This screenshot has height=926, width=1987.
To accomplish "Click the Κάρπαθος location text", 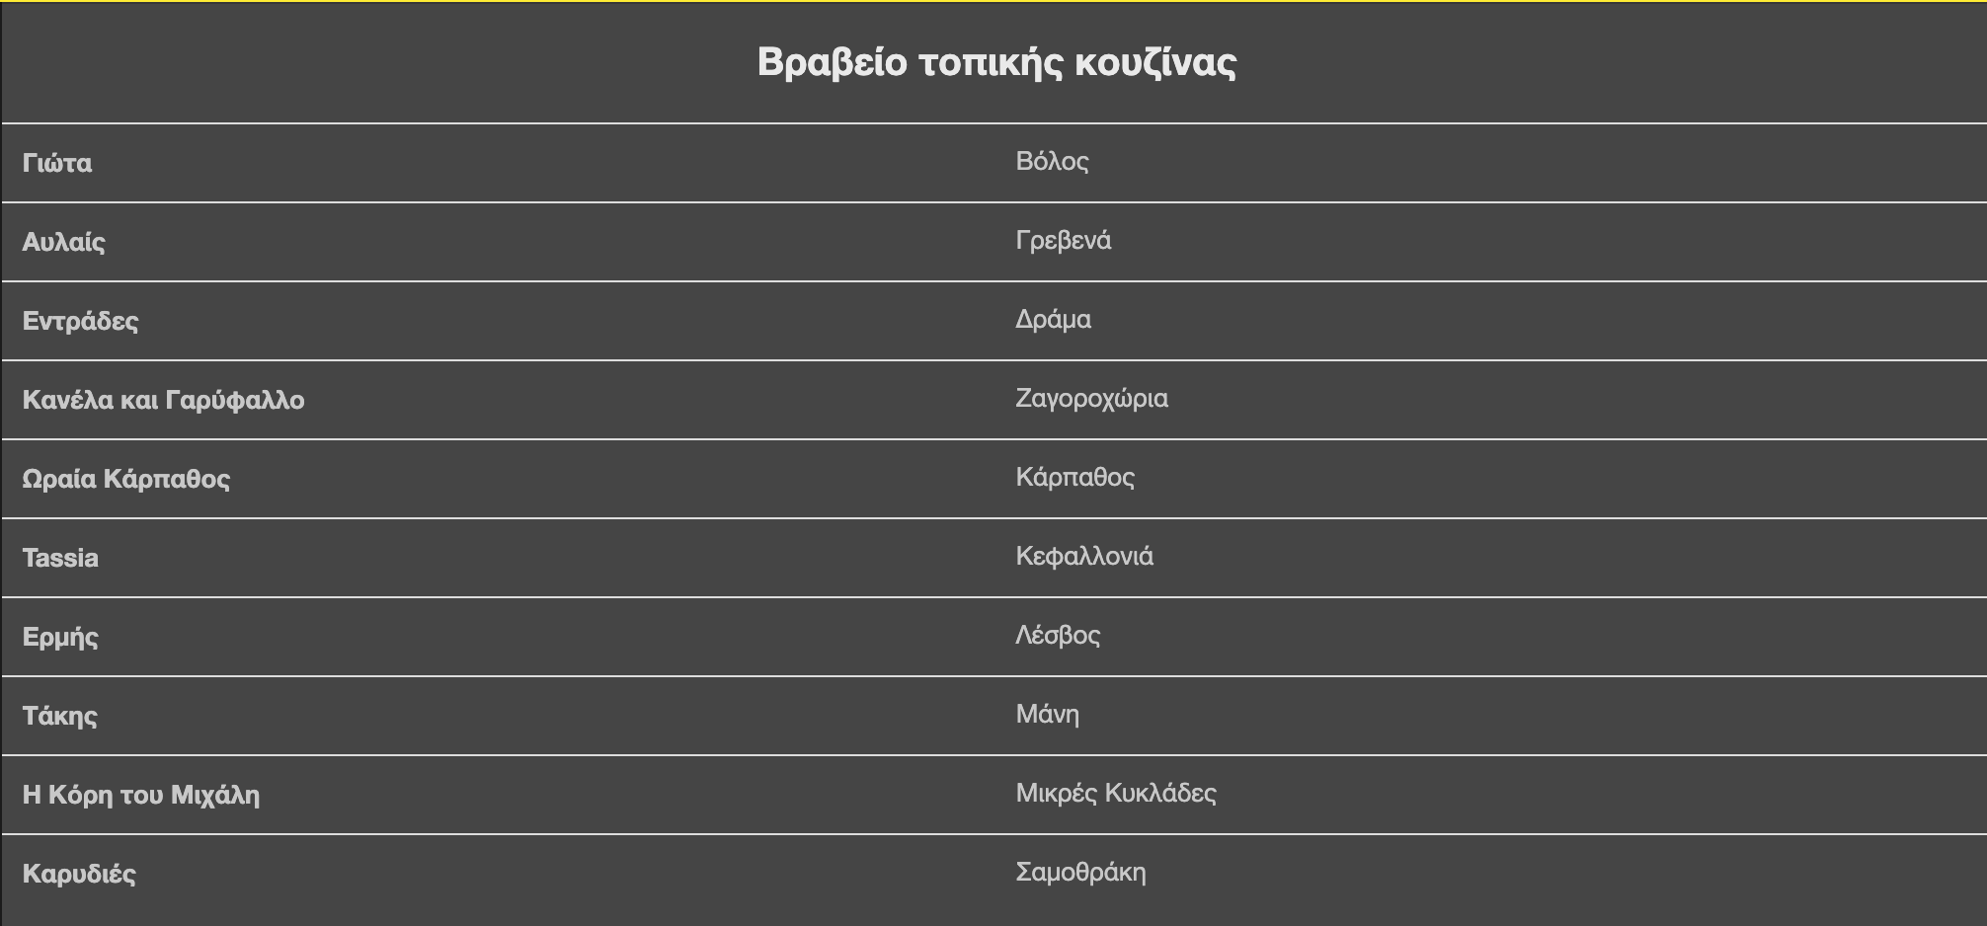I will click(x=1074, y=477).
